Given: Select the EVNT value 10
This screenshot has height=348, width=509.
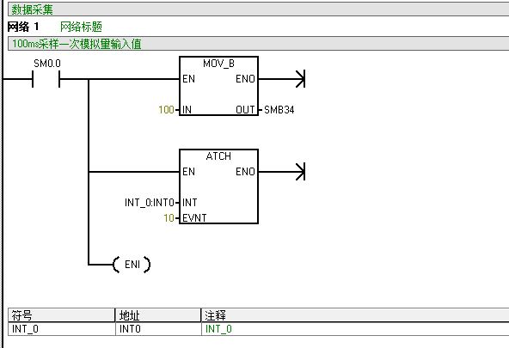Looking at the screenshot, I should pyautogui.click(x=169, y=218).
